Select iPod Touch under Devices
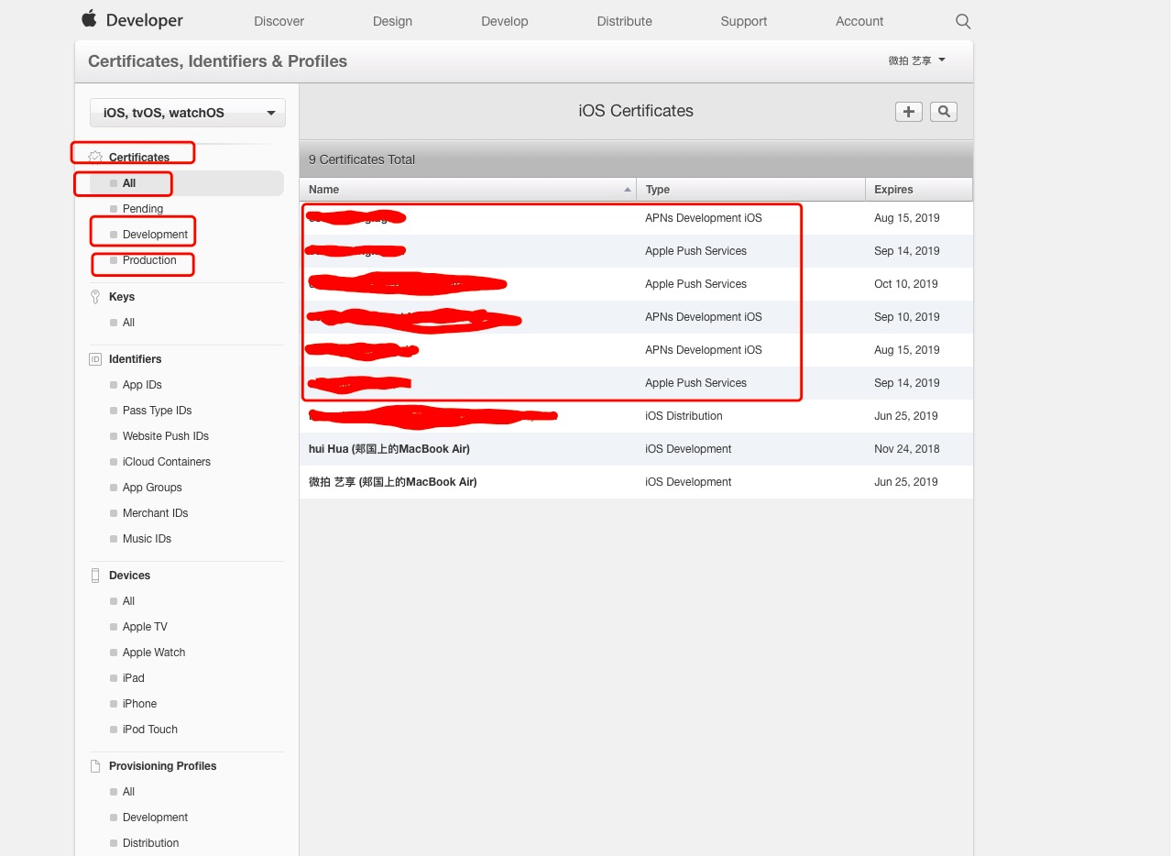The height and width of the screenshot is (856, 1171). coord(150,730)
